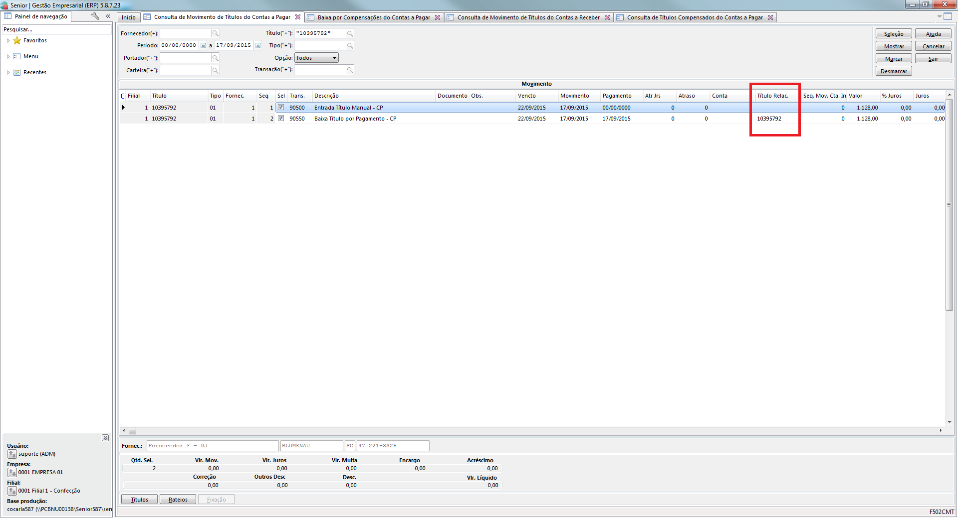Screen dimensions: 958x518
Task: Click the Rateios button
Action: [178, 500]
